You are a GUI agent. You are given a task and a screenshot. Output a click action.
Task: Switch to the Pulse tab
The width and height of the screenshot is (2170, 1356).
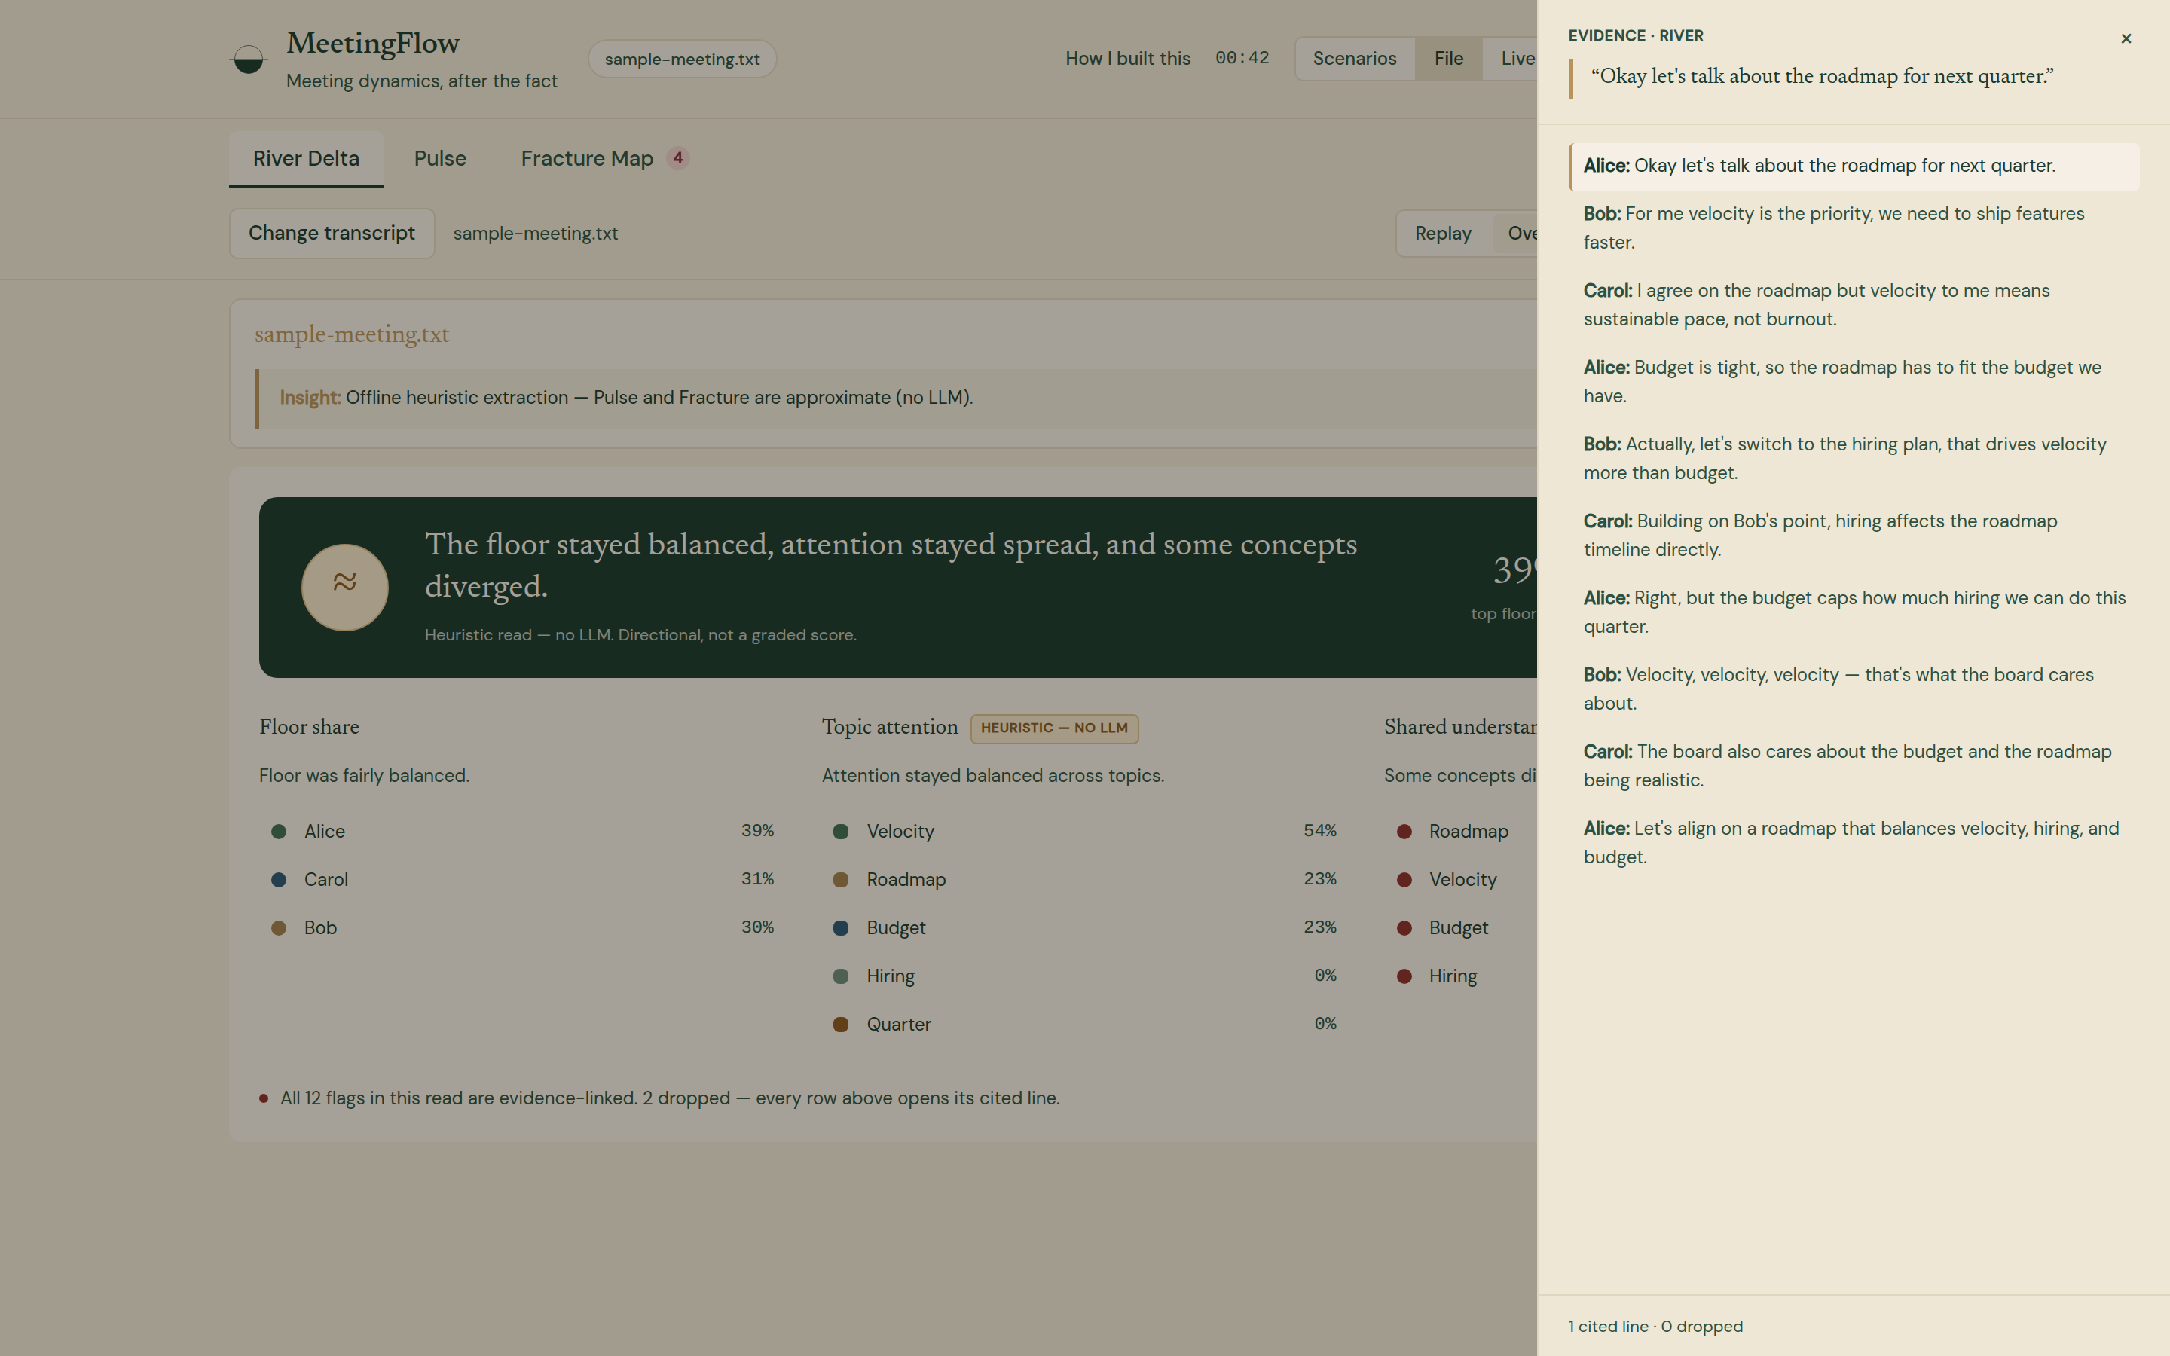pos(440,159)
